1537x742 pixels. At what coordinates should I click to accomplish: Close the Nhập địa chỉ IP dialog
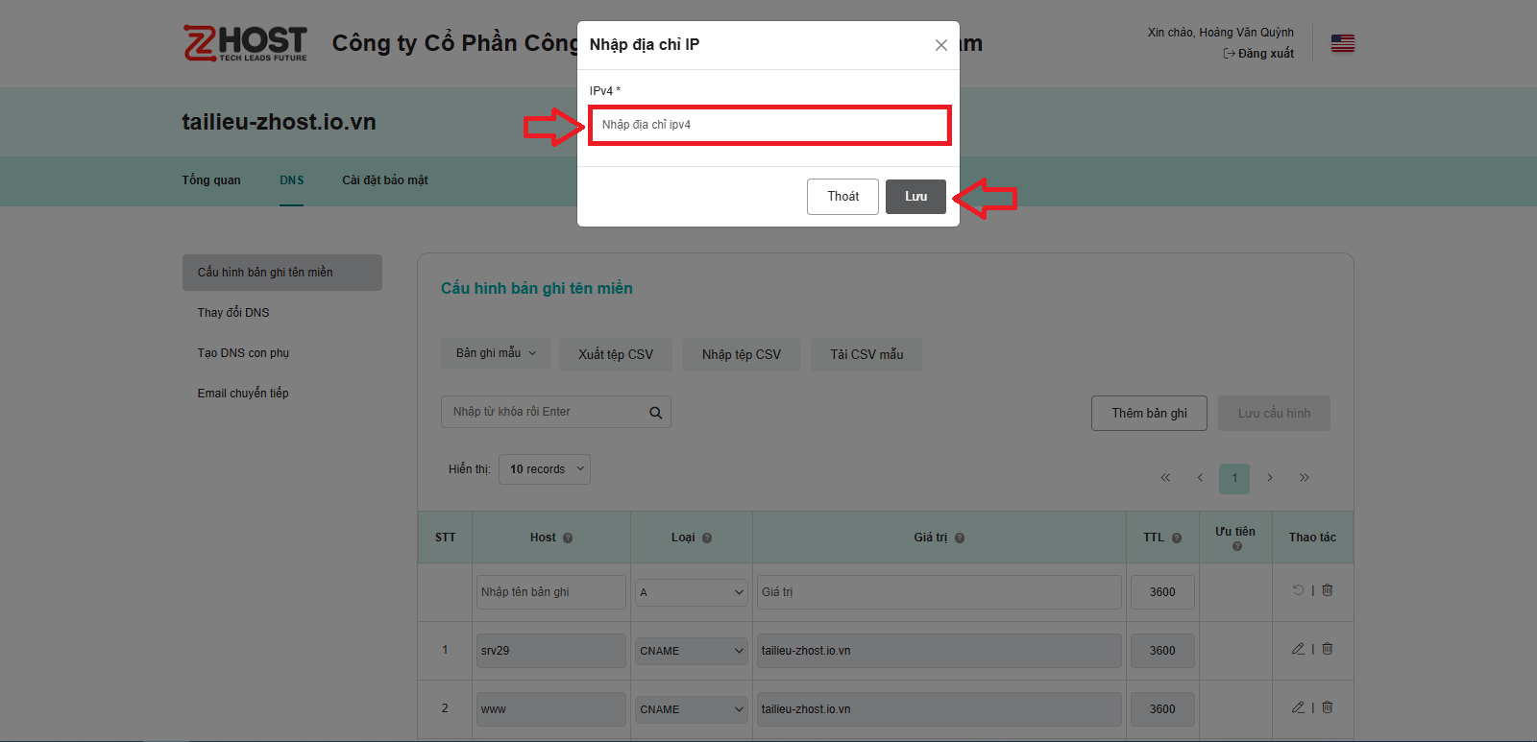pos(940,45)
